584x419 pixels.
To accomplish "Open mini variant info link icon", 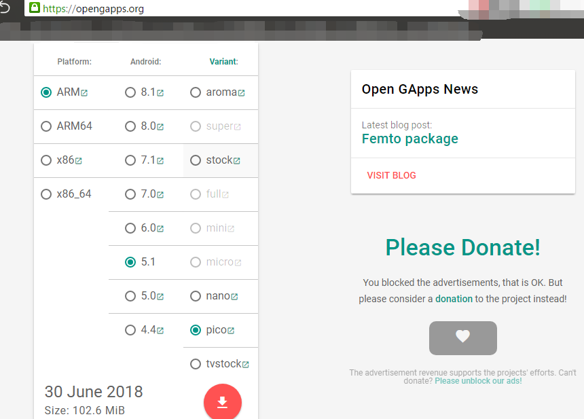I will 231,229.
